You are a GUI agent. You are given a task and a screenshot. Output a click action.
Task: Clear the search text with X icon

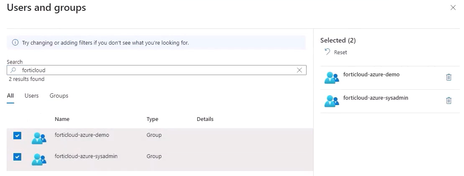coord(299,70)
